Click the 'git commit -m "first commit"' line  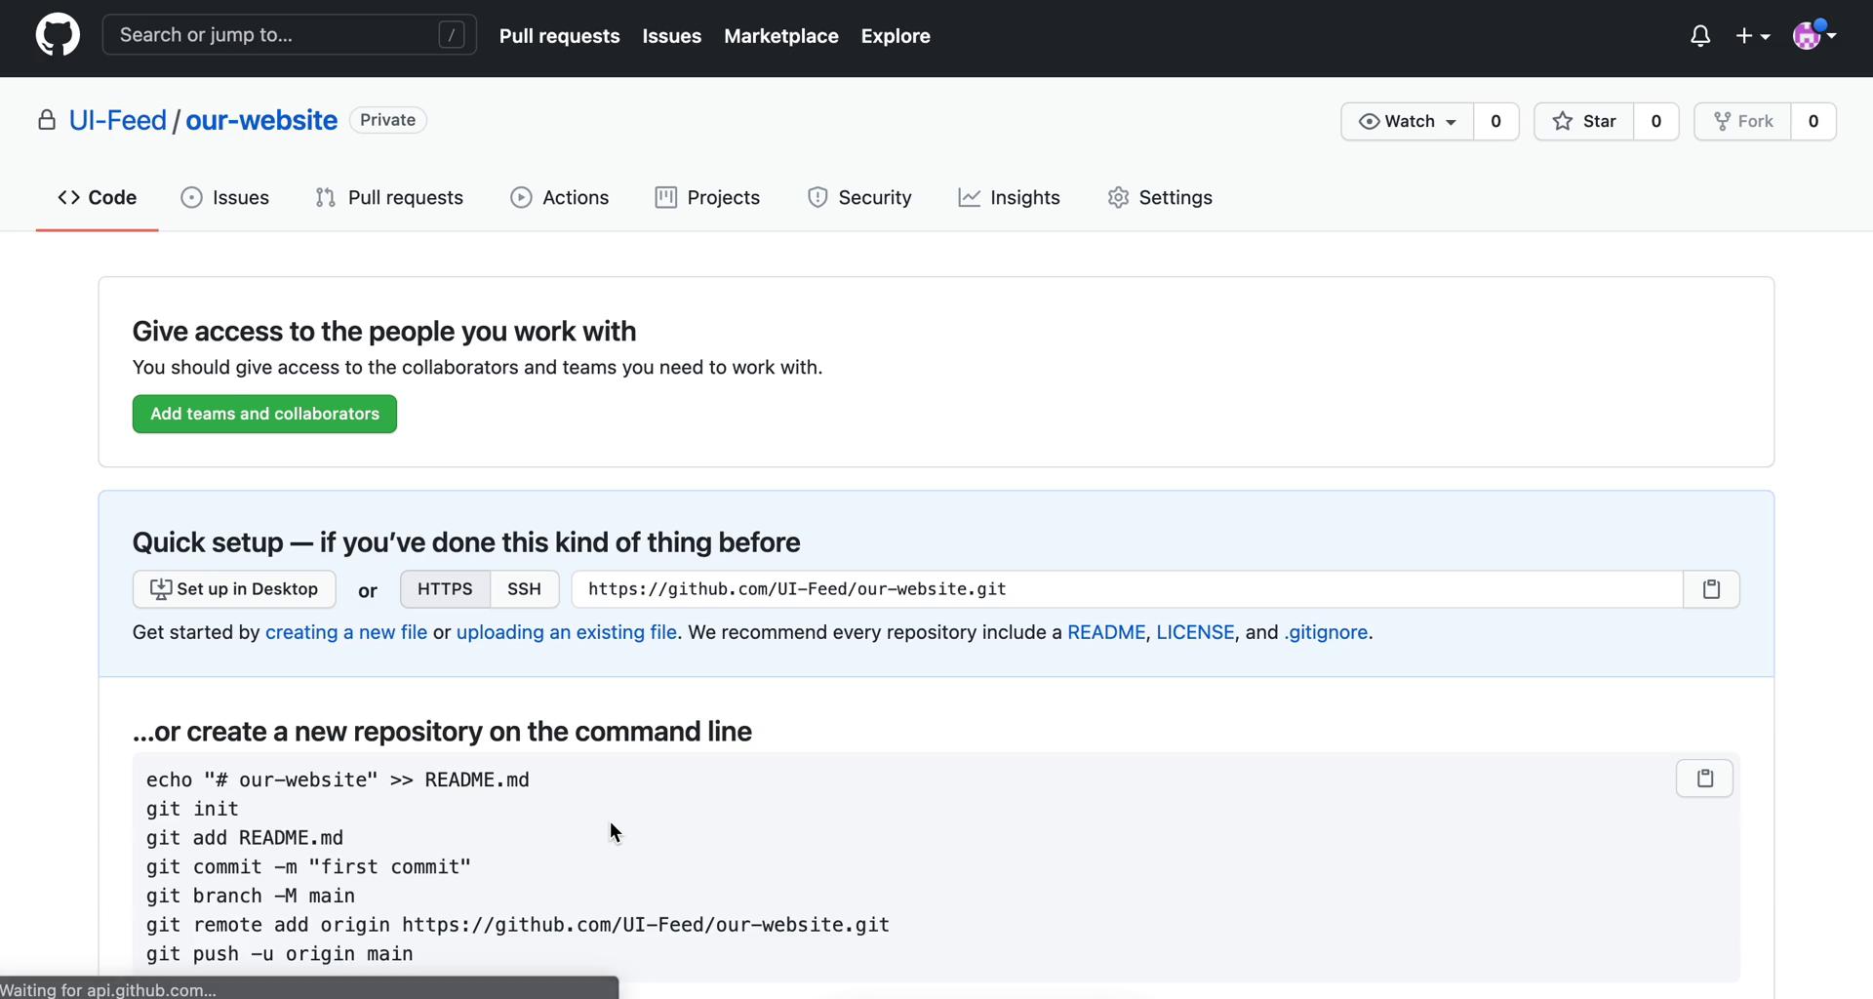[x=308, y=867]
